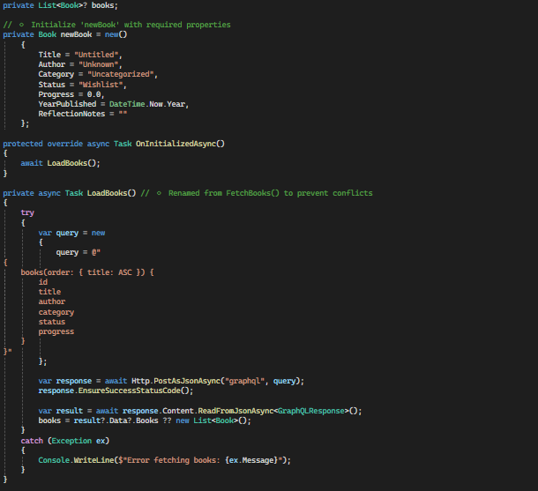This screenshot has width=538, height=491.
Task: Click 'Console.WriteLine' call
Action: 76,460
